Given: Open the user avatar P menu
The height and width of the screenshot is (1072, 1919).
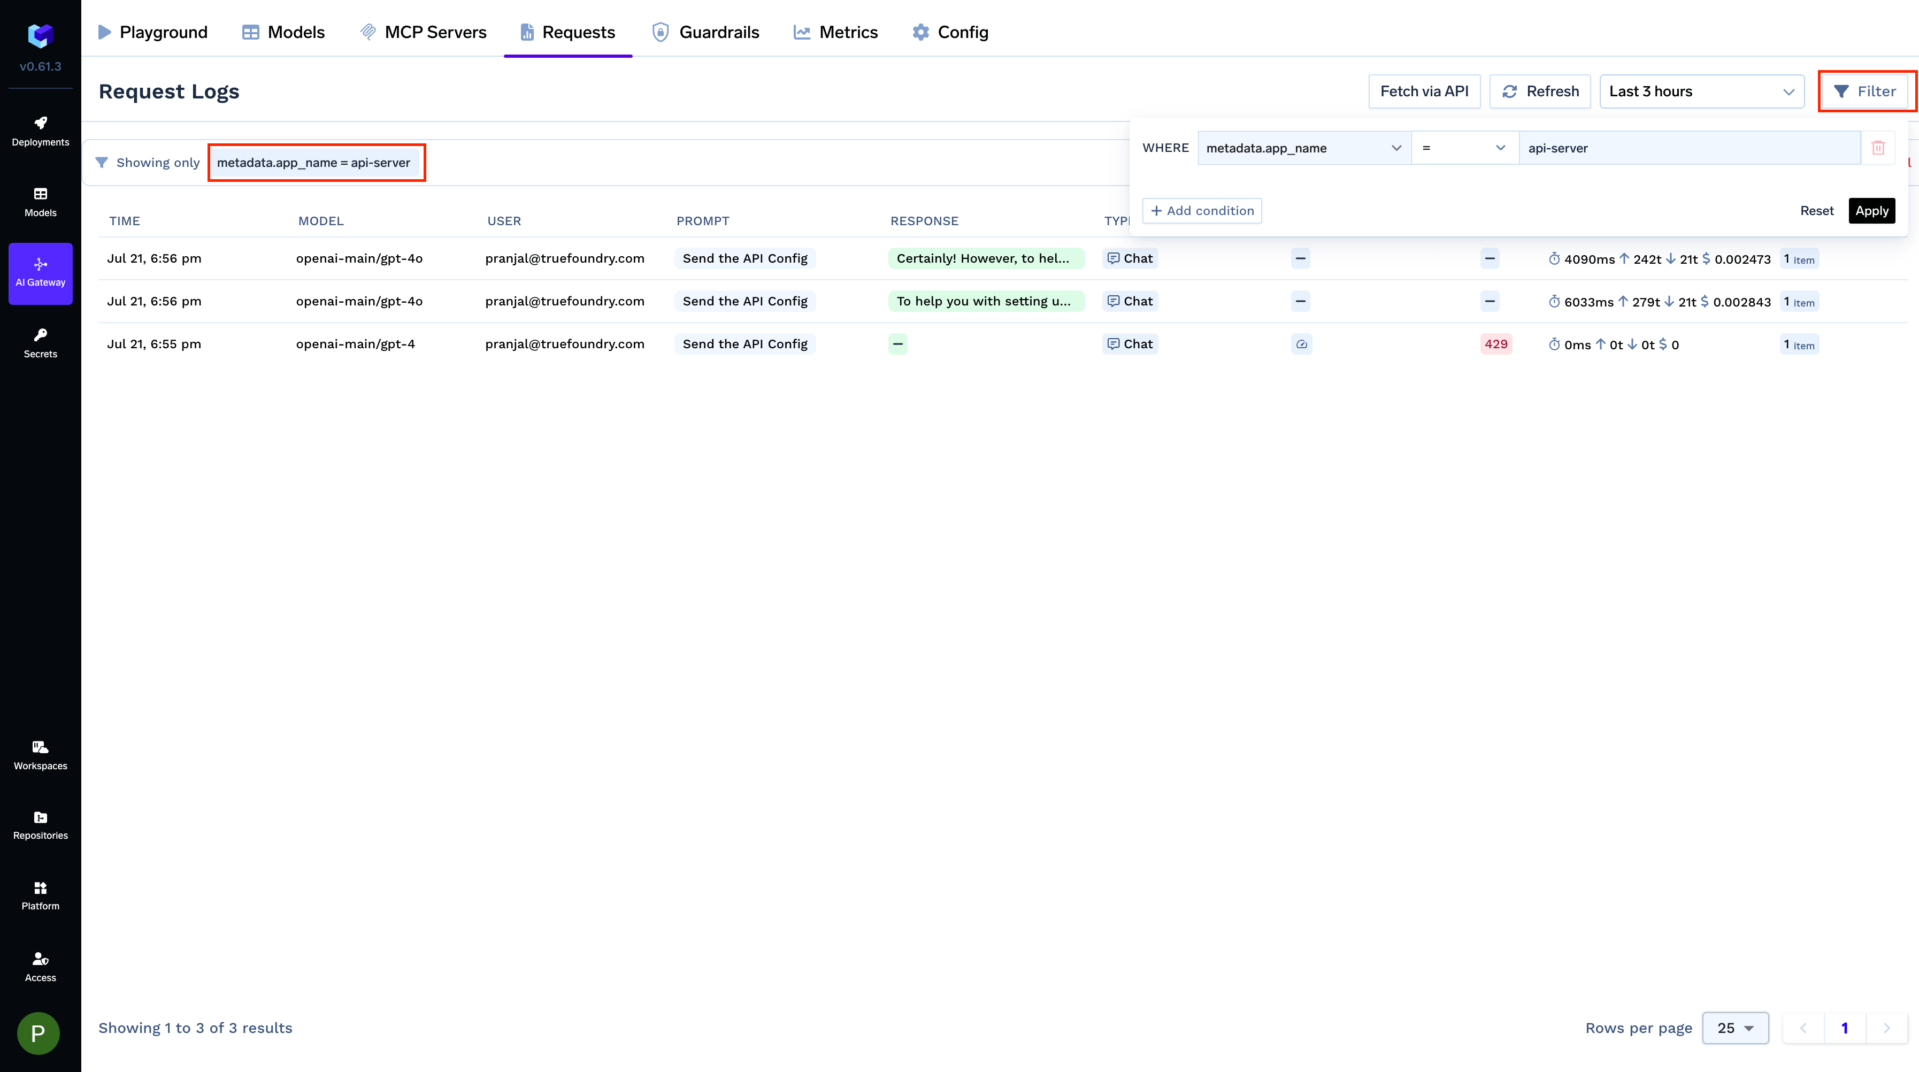Looking at the screenshot, I should coord(38,1032).
